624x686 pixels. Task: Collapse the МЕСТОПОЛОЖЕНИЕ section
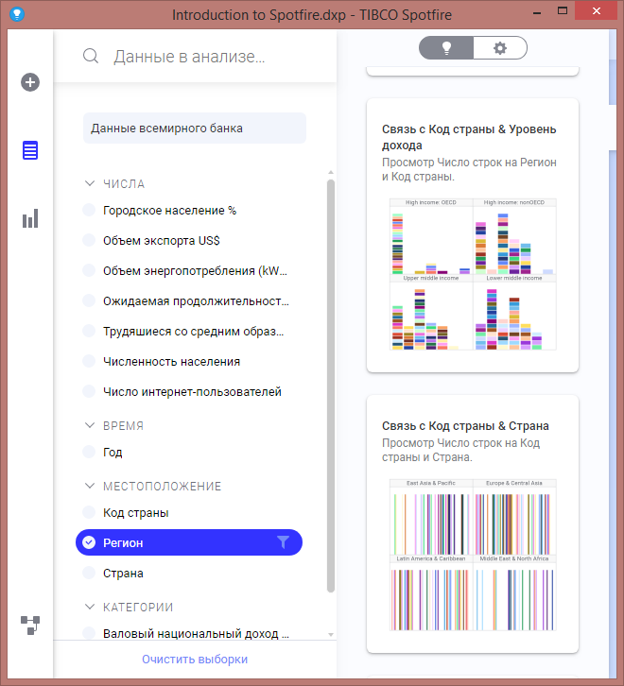[90, 486]
